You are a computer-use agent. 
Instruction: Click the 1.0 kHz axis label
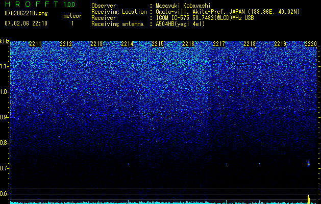click(x=5, y=92)
